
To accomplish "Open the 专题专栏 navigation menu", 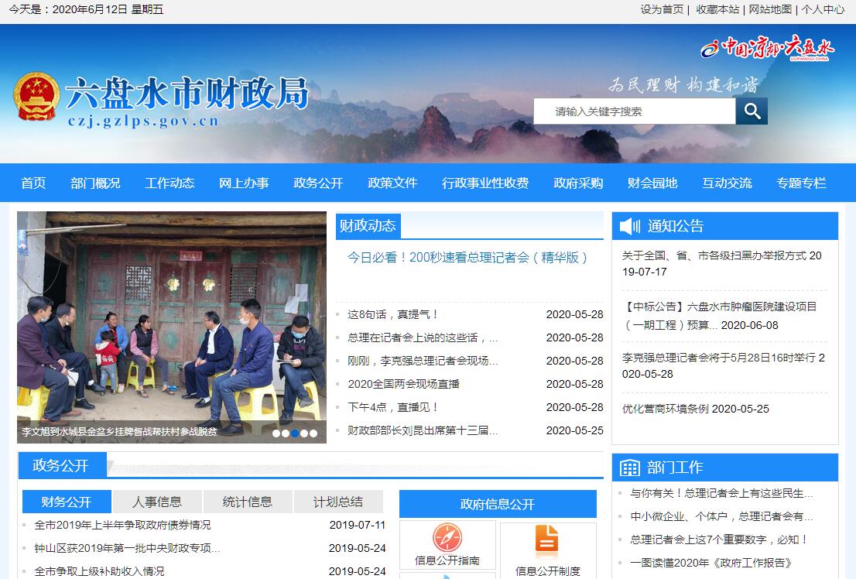I will click(801, 183).
